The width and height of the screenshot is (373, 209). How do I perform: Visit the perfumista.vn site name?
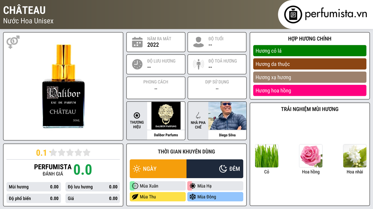tap(336, 14)
